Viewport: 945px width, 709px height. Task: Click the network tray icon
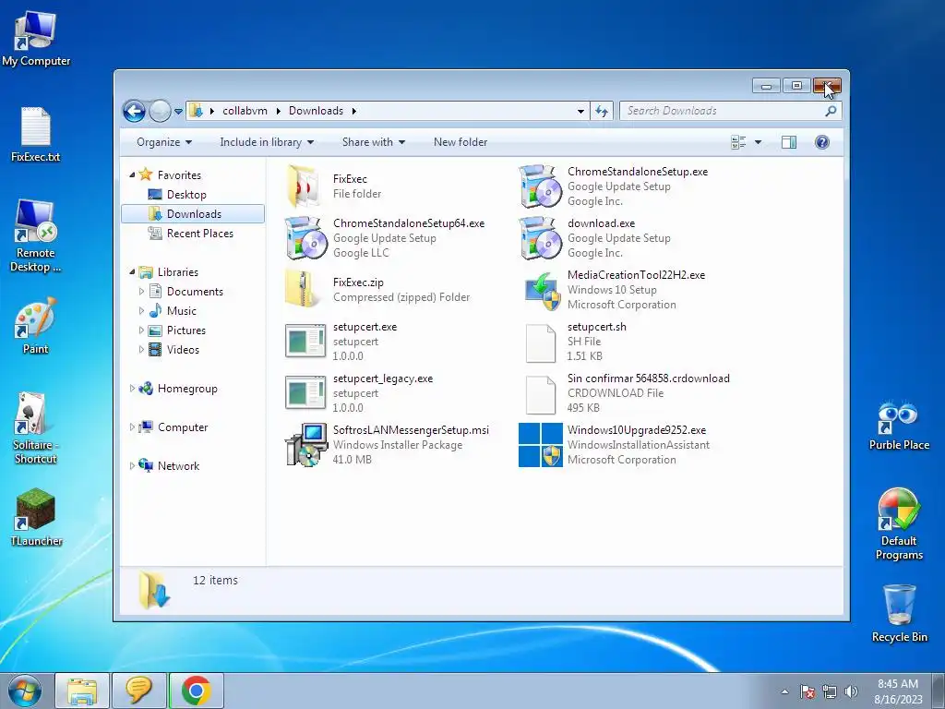point(830,691)
